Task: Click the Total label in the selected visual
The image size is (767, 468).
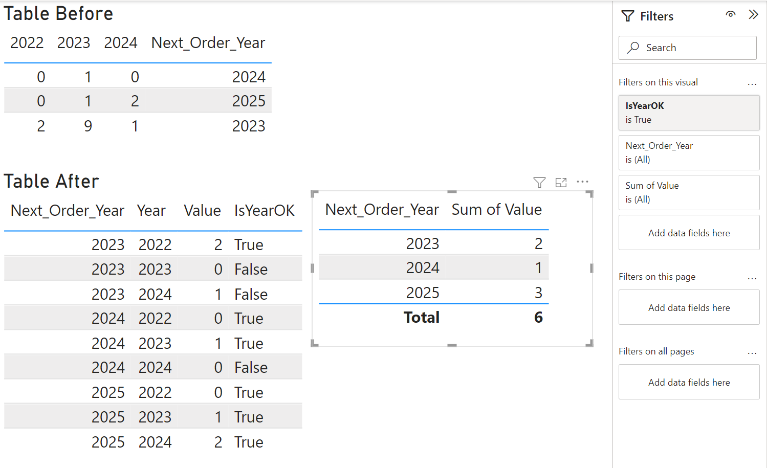Action: (422, 318)
